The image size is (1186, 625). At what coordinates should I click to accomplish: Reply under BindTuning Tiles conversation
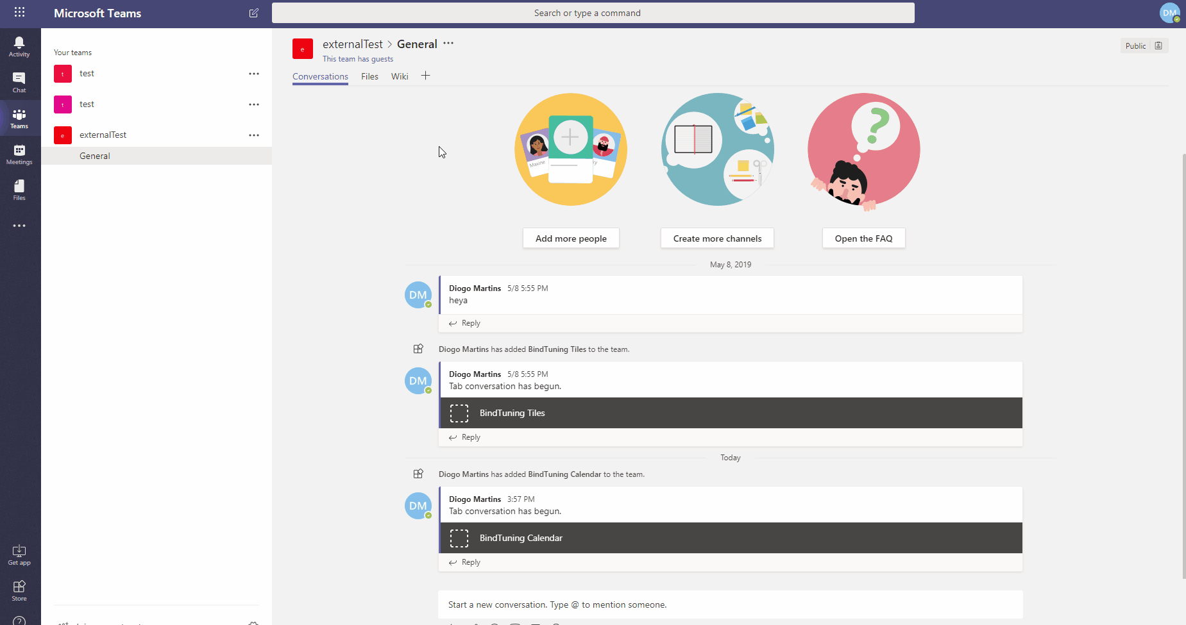[465, 437]
